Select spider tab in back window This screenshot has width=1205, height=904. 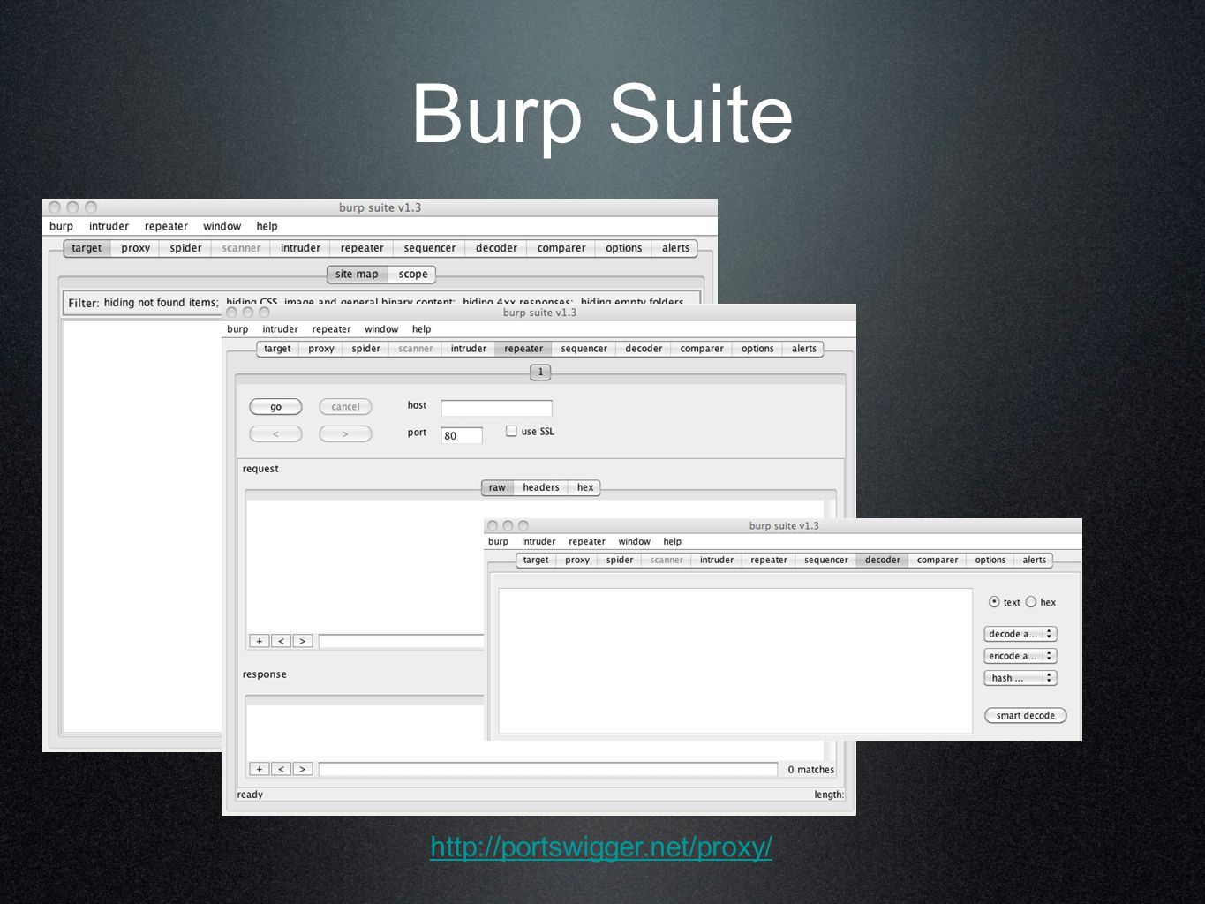click(185, 248)
